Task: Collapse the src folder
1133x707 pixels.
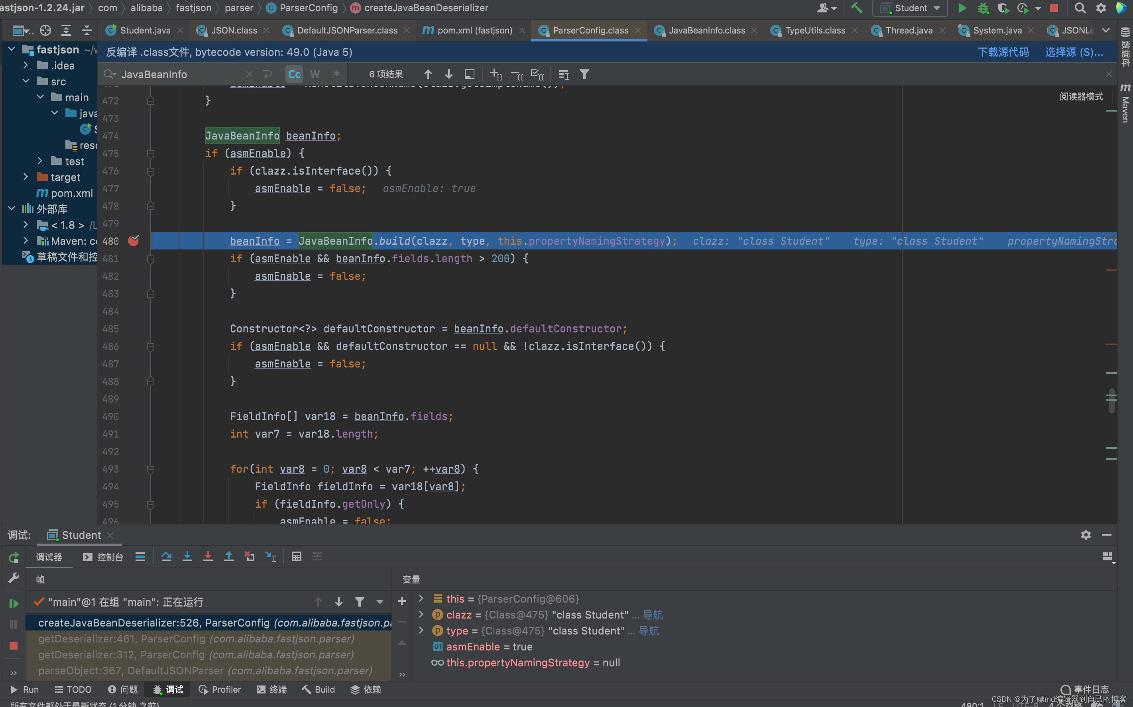Action: 26,81
